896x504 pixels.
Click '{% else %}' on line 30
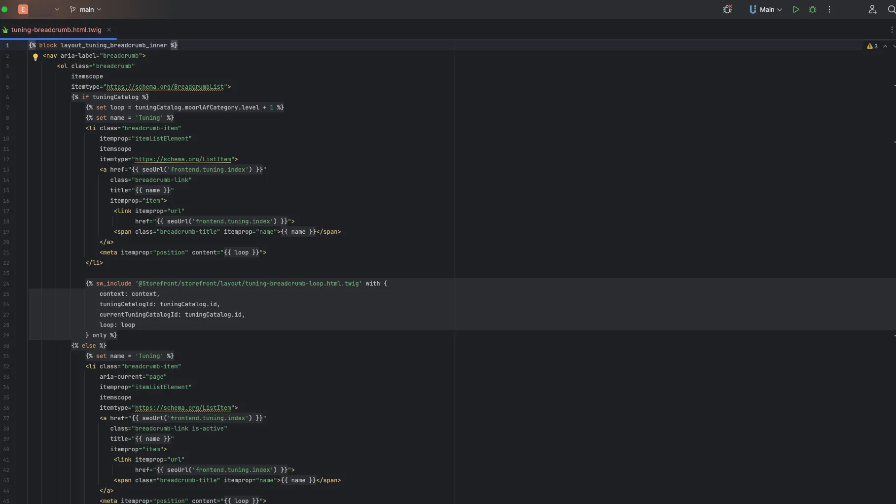pyautogui.click(x=89, y=346)
